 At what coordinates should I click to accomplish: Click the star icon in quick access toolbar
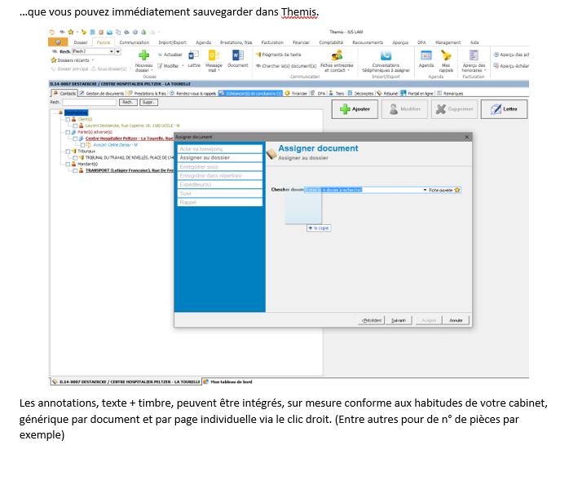(x=71, y=32)
